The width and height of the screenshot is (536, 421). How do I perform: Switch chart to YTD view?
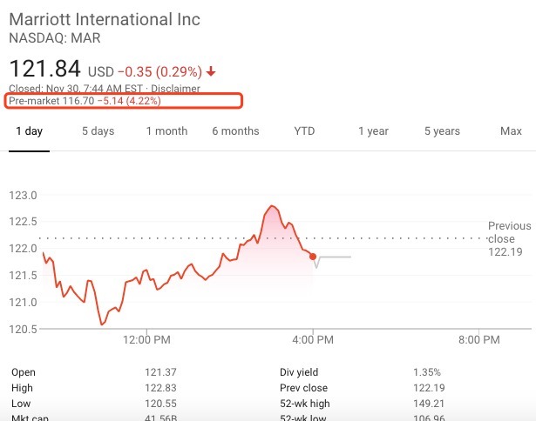[x=304, y=131]
